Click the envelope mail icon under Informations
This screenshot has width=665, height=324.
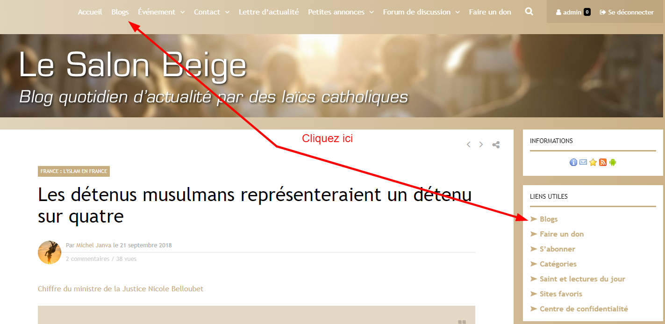click(x=583, y=162)
